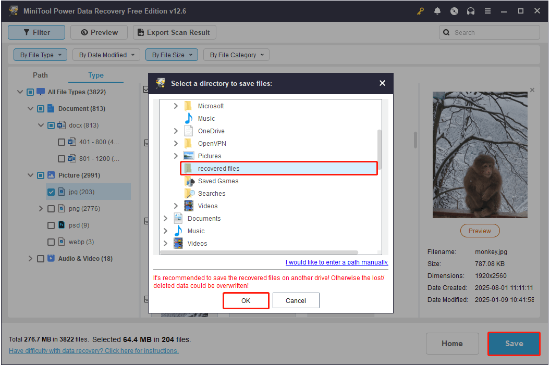Viewport: 550px width, 366px height.
Task: Click the enter a path manually link
Action: tap(336, 262)
